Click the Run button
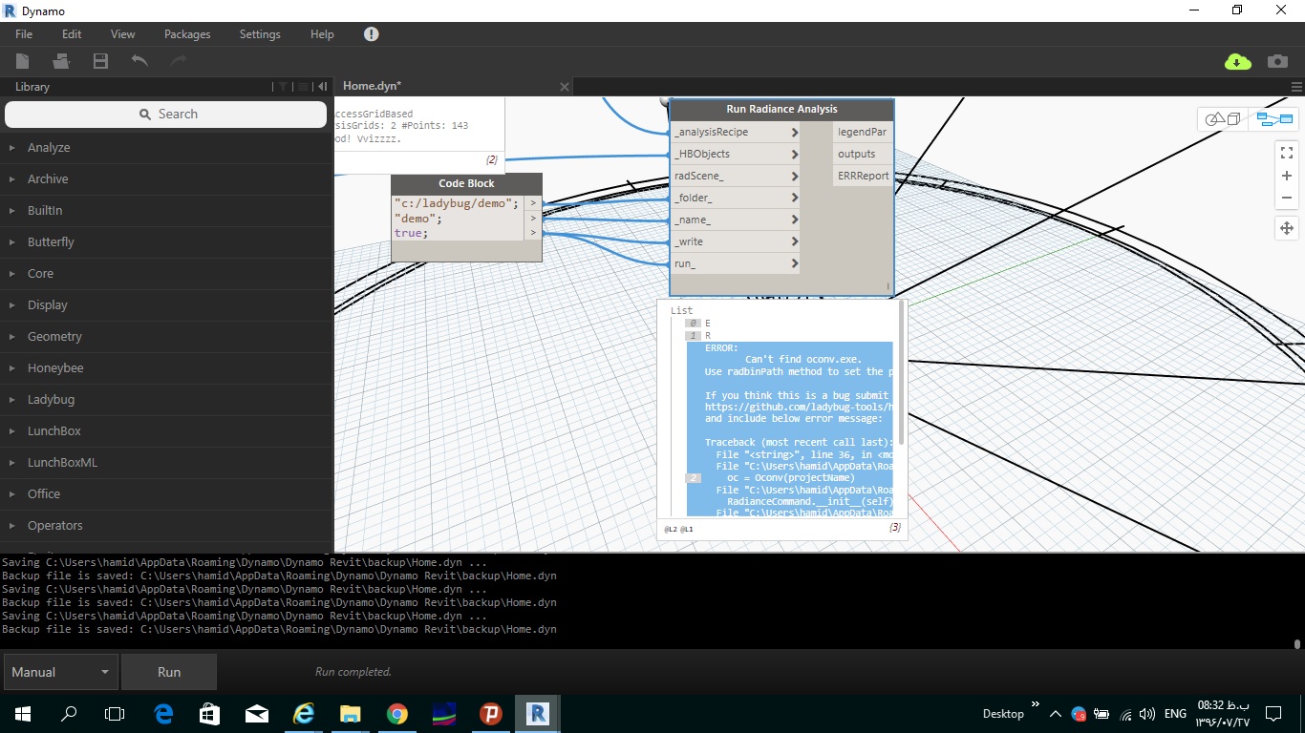 click(x=169, y=671)
